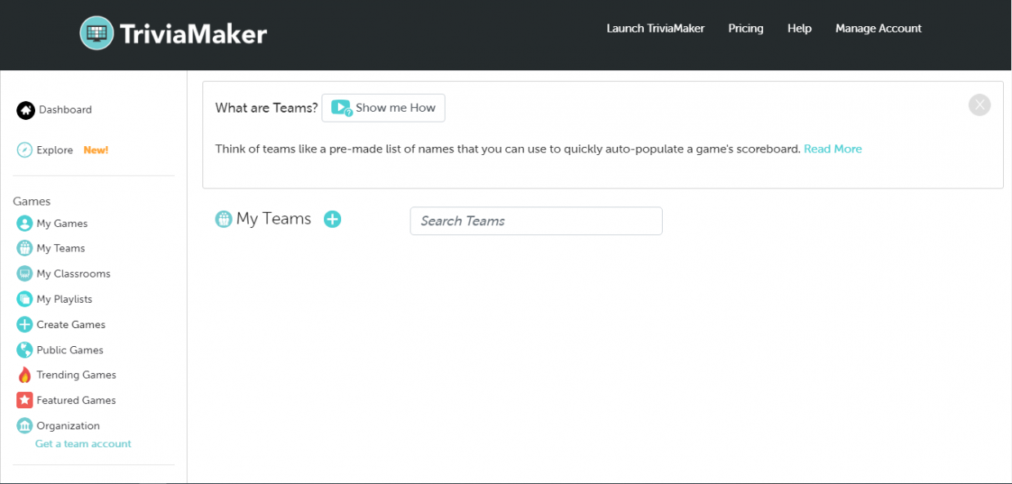Add a new team with the plus icon
The height and width of the screenshot is (484, 1012).
tap(332, 220)
